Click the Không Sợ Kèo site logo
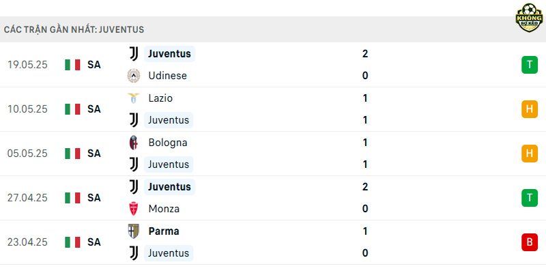 point(529,18)
